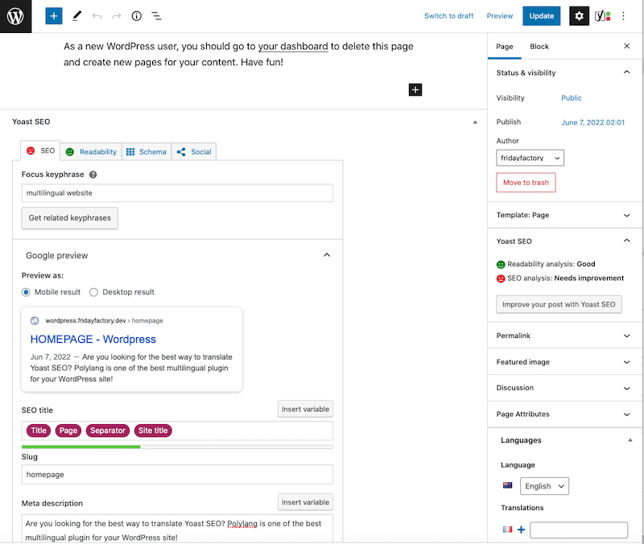Switch to the Readability tab
Screen dimensions: 644x544
pos(91,152)
